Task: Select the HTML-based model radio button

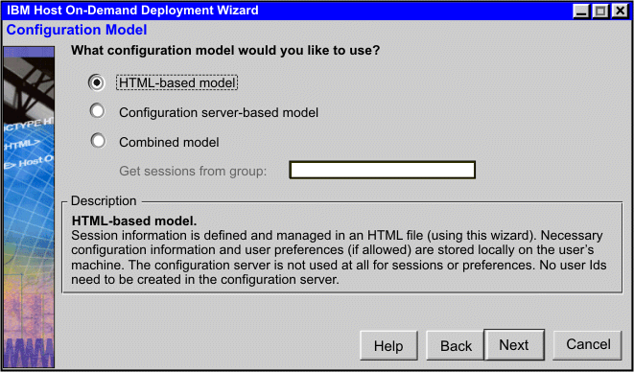Action: tap(97, 82)
